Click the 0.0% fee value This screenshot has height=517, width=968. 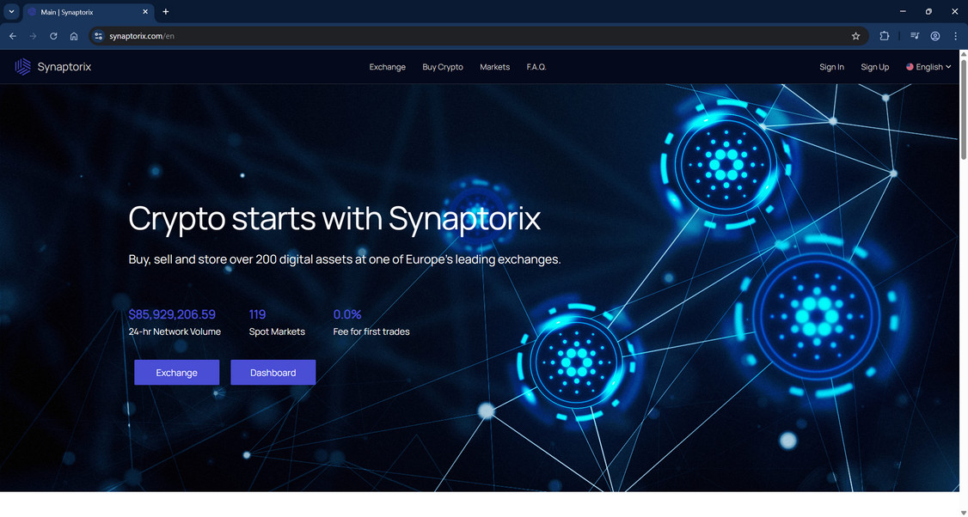point(347,314)
